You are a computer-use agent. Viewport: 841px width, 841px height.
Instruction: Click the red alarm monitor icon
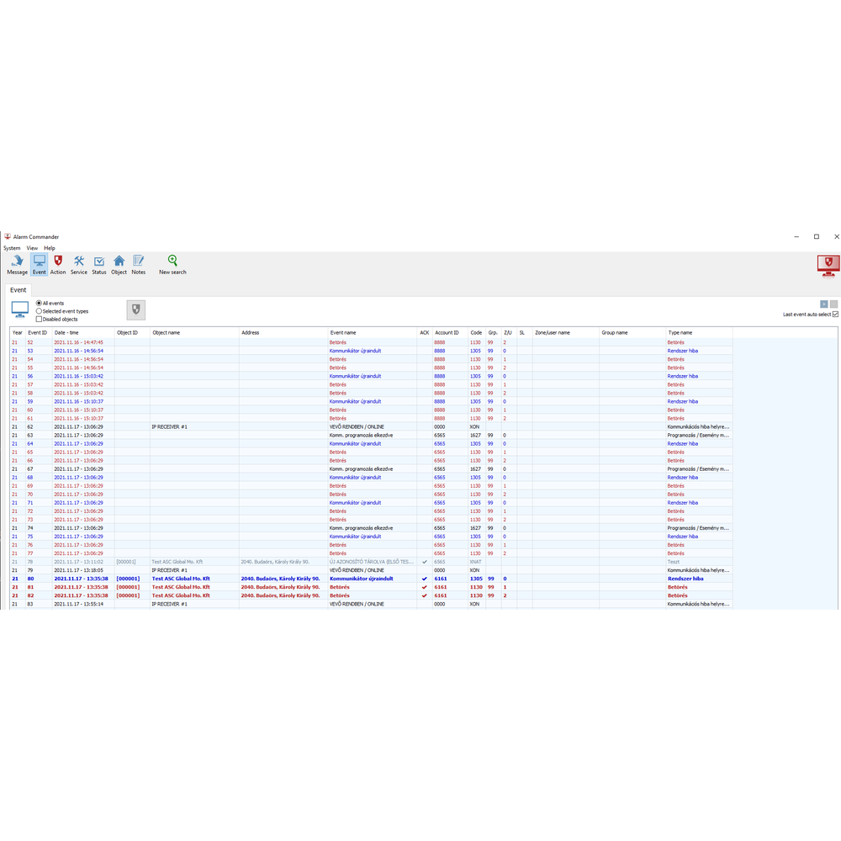point(828,265)
